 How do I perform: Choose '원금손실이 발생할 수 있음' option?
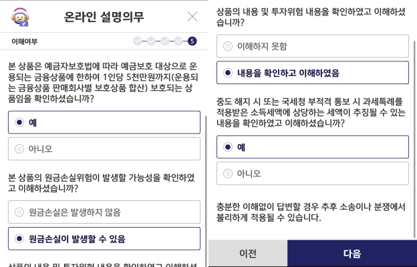click(x=104, y=238)
